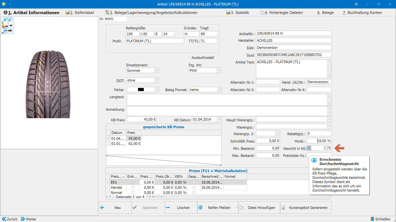Toggle Gesperrt checkbox in Normal row
Viewport: 396px width, 222px height.
pos(194,192)
